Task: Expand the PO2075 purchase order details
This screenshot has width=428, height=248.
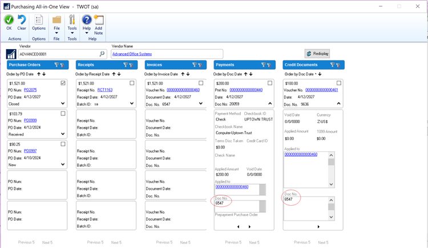Action: pyautogui.click(x=63, y=105)
